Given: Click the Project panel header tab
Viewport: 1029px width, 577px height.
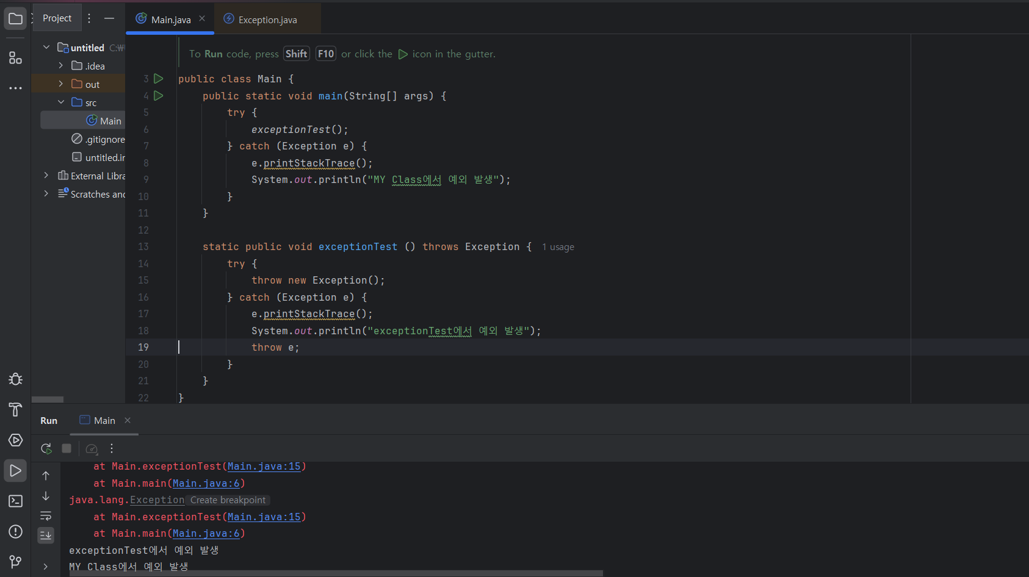Looking at the screenshot, I should tap(57, 18).
